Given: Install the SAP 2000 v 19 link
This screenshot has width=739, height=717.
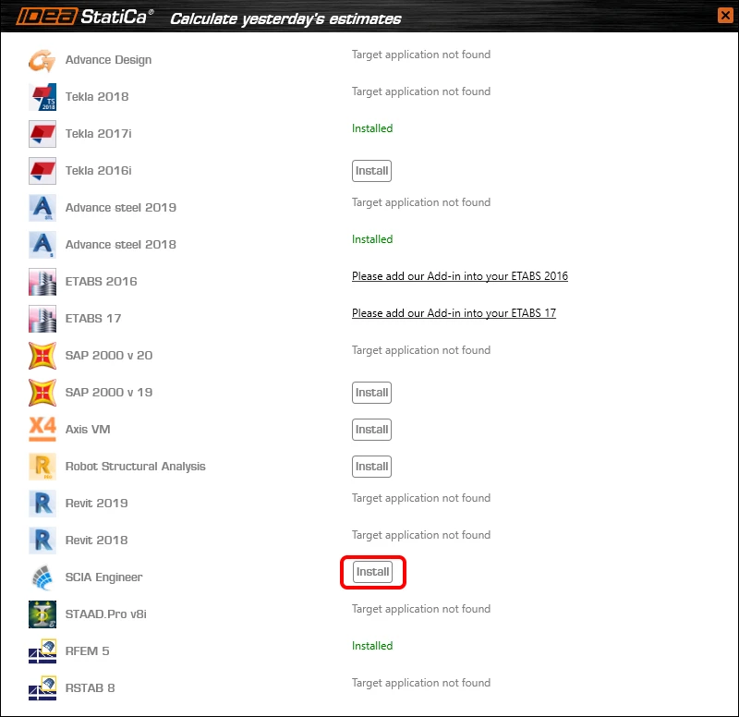Looking at the screenshot, I should (x=372, y=393).
